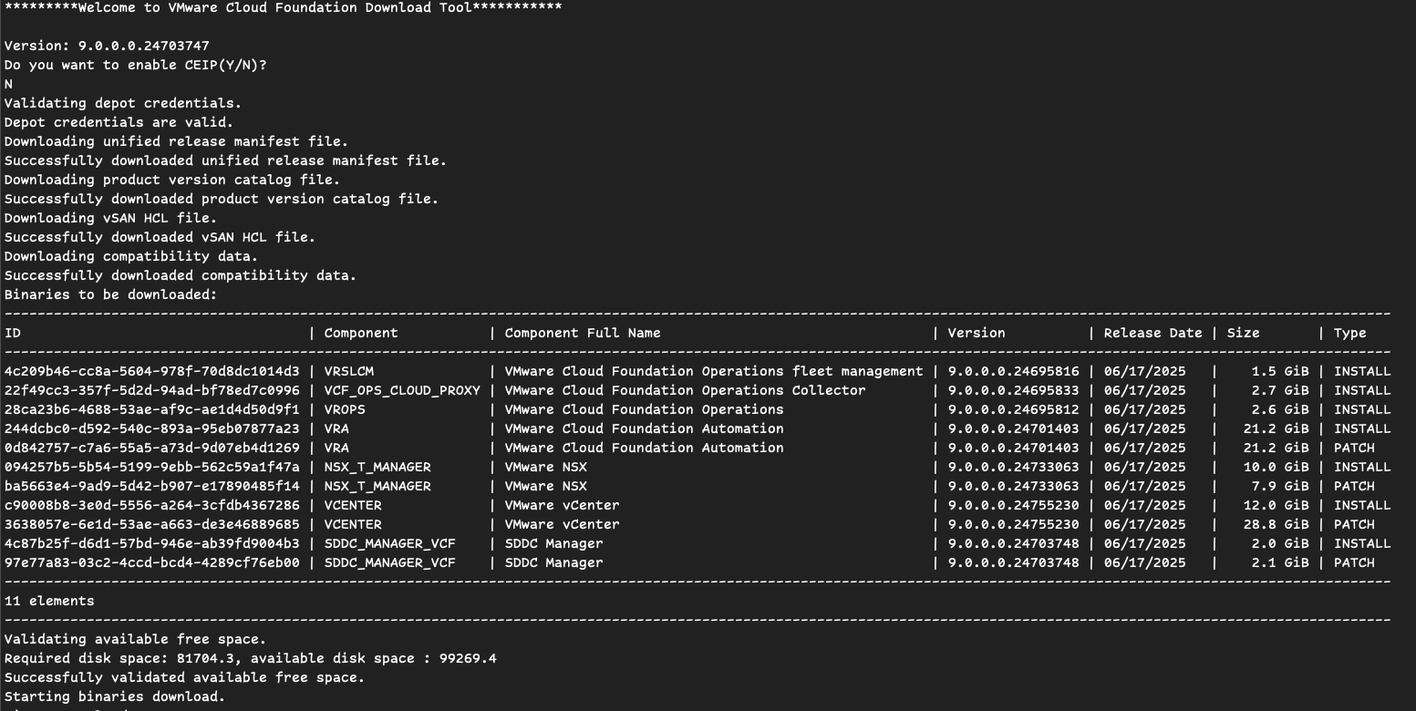Click the VRSLCM component ID 4c209b46
Viewport: 1416px width, 711px height.
click(x=151, y=372)
